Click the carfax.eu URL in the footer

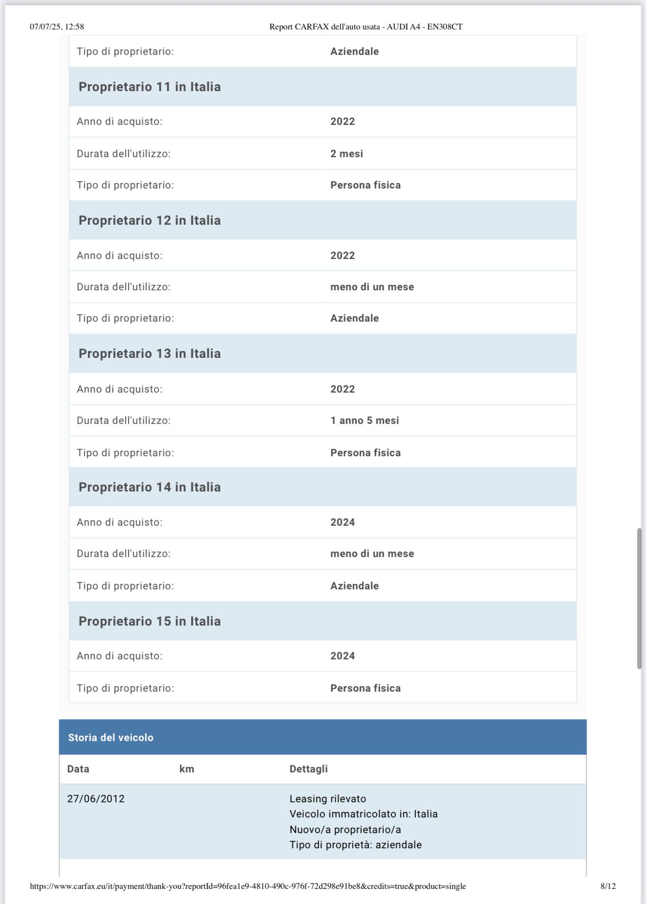(x=248, y=886)
